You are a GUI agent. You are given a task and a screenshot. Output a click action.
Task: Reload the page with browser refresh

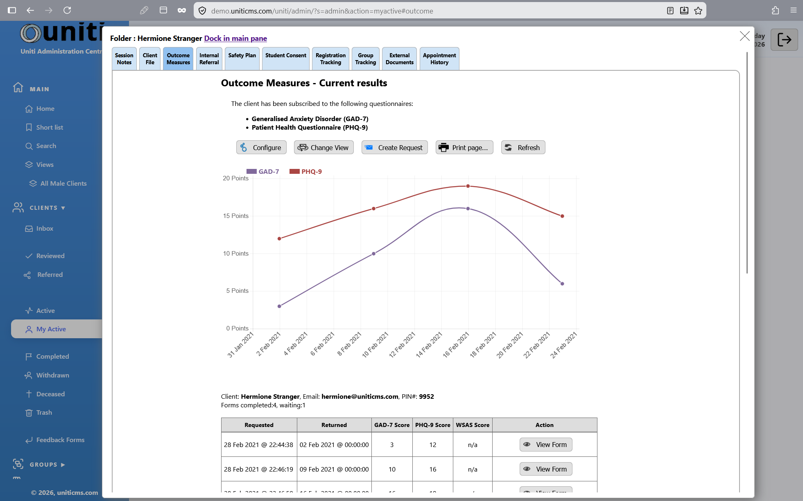(x=67, y=10)
